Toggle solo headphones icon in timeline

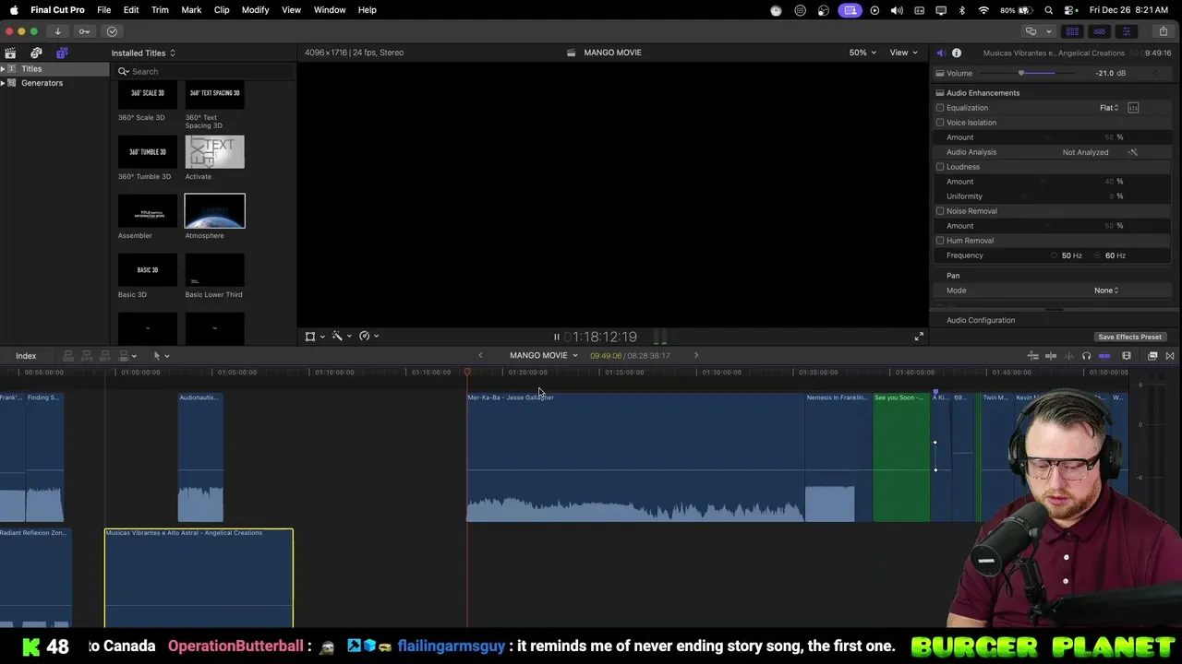pyautogui.click(x=1086, y=356)
